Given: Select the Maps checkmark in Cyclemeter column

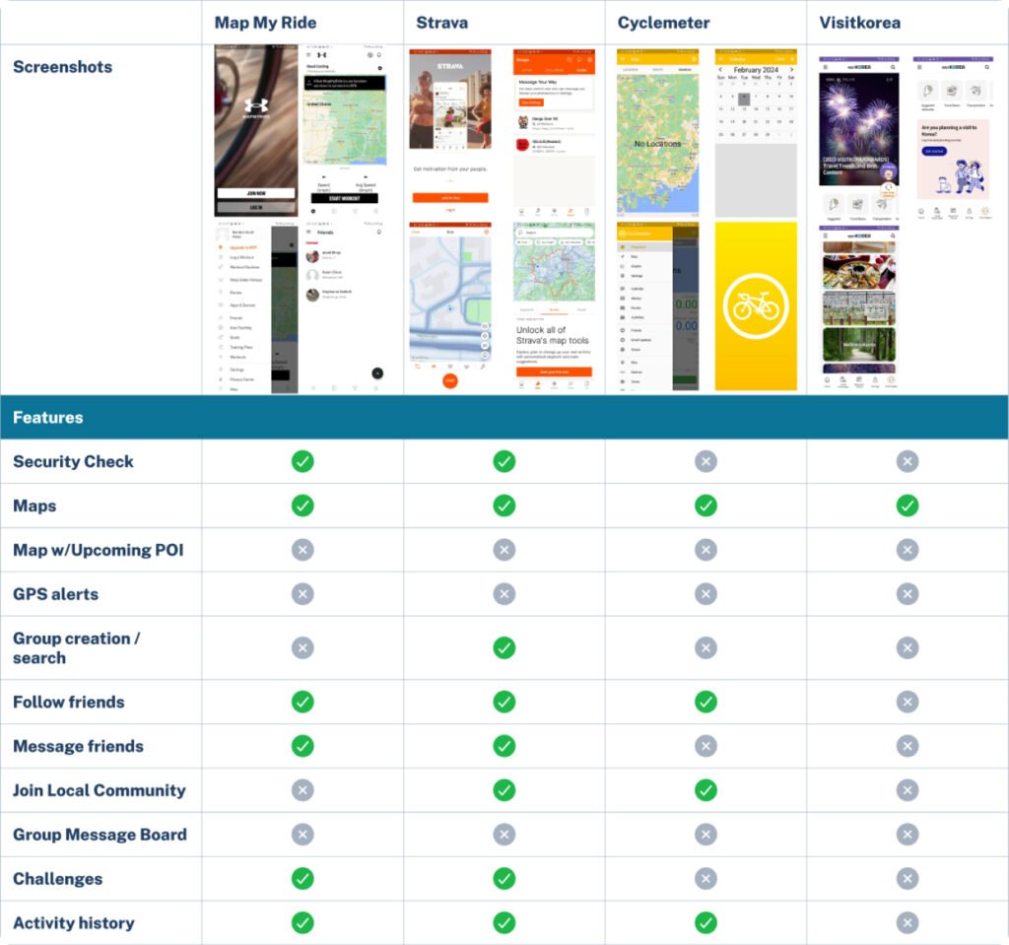Looking at the screenshot, I should click(x=706, y=506).
